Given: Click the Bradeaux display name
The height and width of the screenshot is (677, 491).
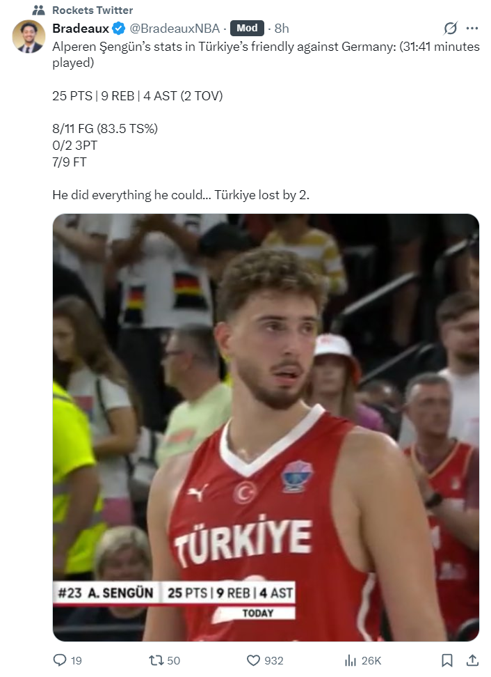Looking at the screenshot, I should [x=81, y=29].
